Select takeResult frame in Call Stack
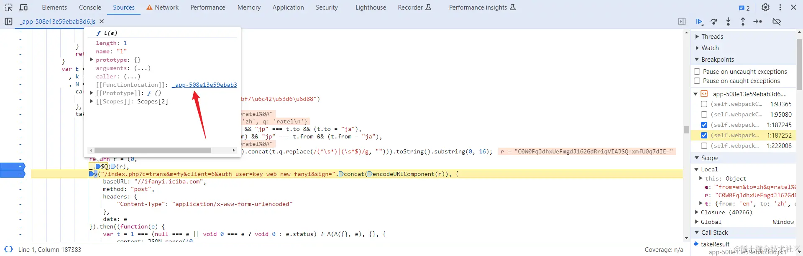Screen dimensions: 803x256 pyautogui.click(x=715, y=244)
